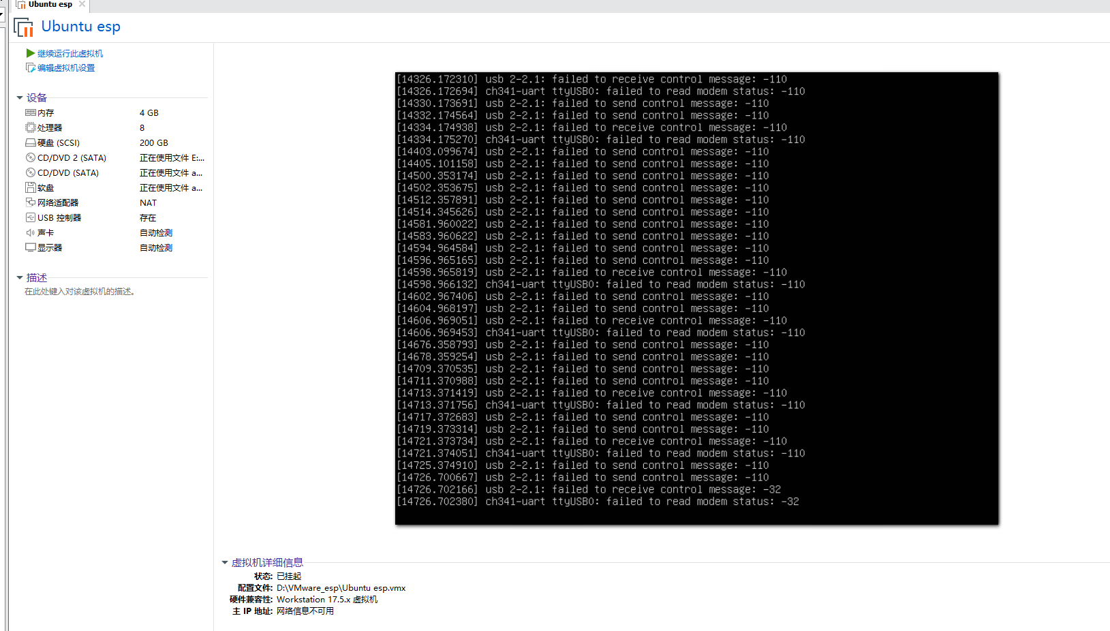This screenshot has width=1110, height=631.
Task: Click the 8 processor count value
Action: tap(142, 127)
